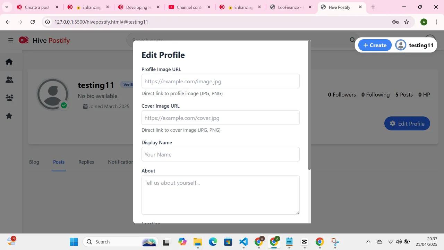This screenshot has width=444, height=250.
Task: Reload the page
Action: point(33,22)
